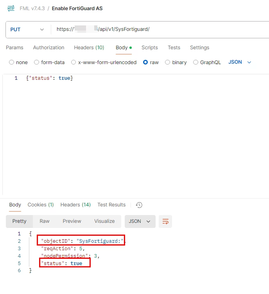Switch response view to Preview
Screen dimensions: 269x294
point(72,221)
